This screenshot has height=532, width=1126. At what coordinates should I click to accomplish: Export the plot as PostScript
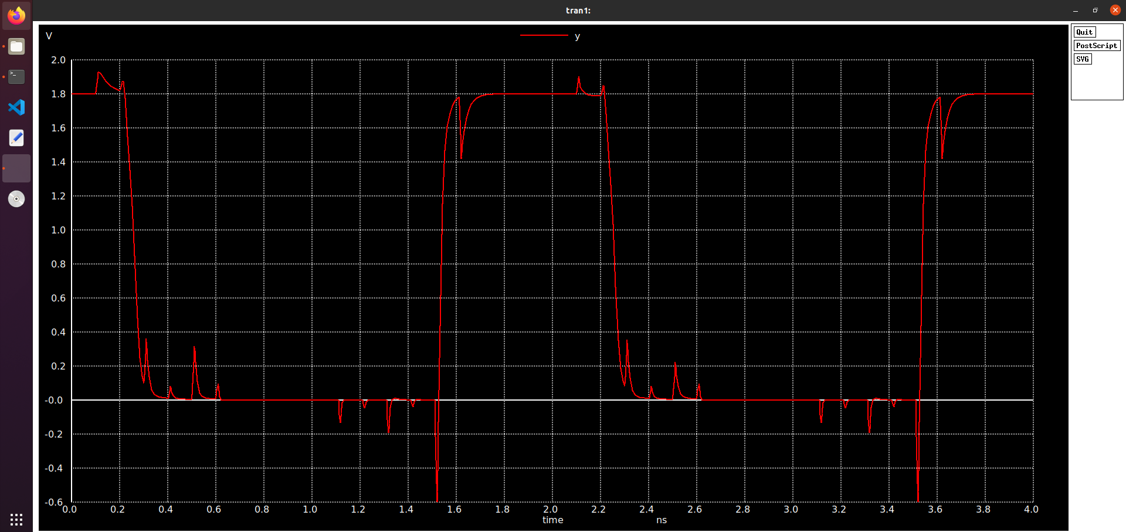[x=1097, y=46]
